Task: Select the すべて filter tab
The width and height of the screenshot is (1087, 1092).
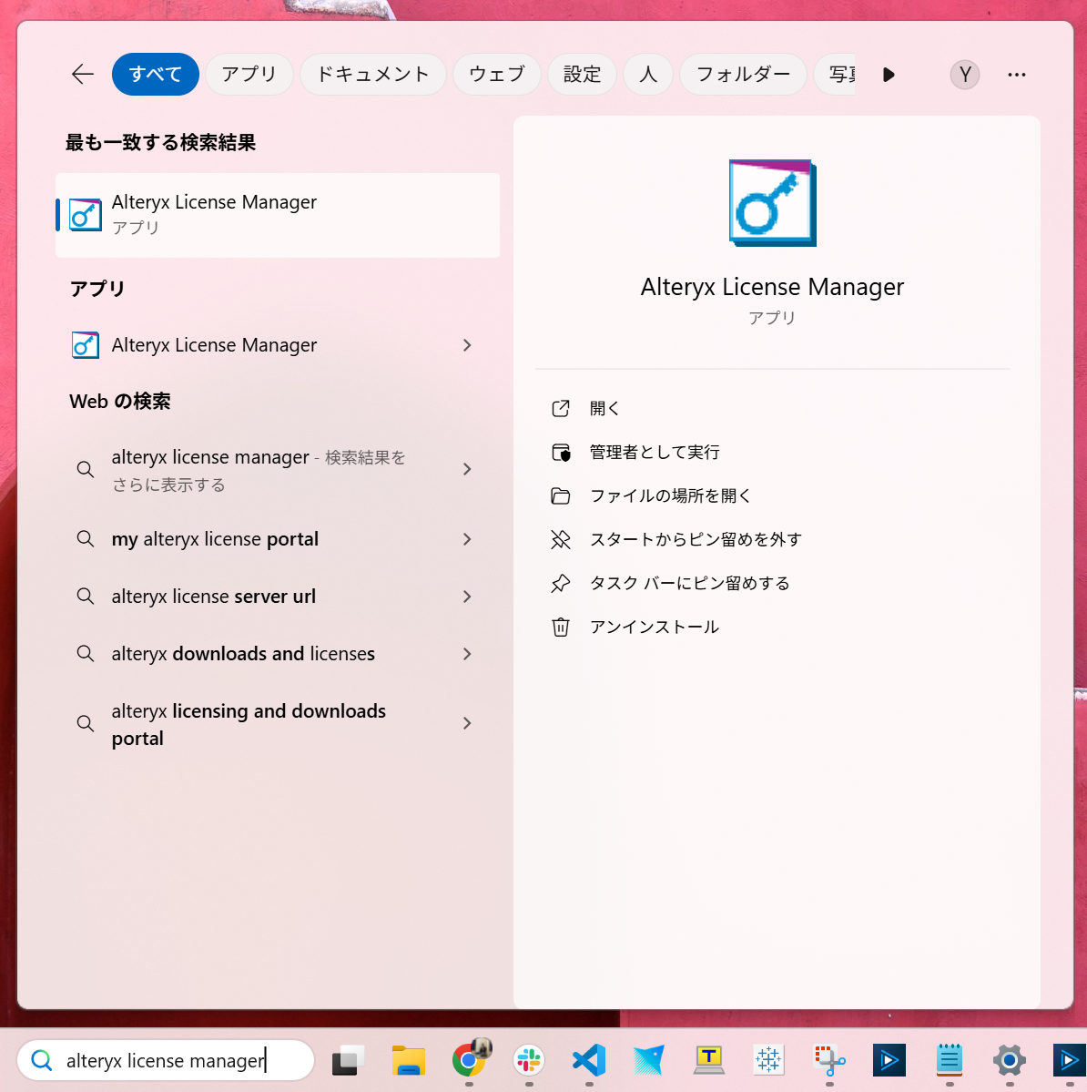Action: [156, 74]
